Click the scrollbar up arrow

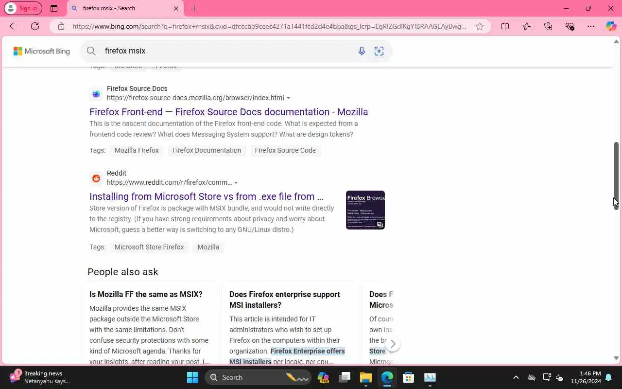pyautogui.click(x=616, y=42)
